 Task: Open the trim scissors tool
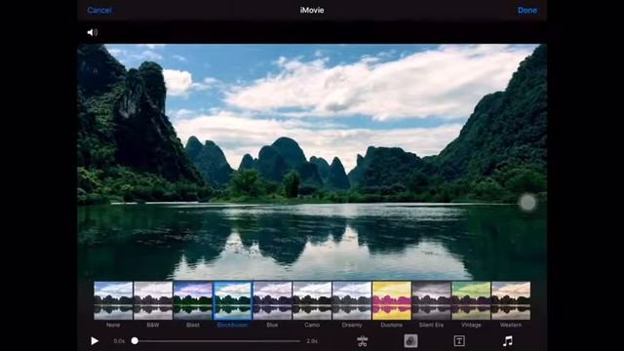pos(362,341)
